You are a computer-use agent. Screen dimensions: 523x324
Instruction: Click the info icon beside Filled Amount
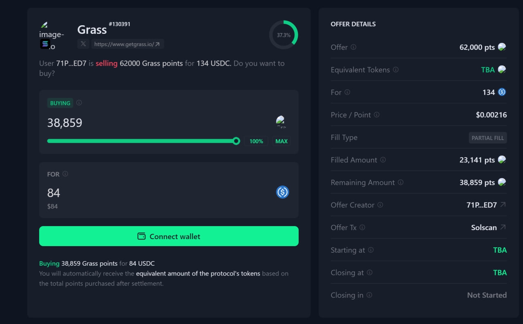coord(383,160)
